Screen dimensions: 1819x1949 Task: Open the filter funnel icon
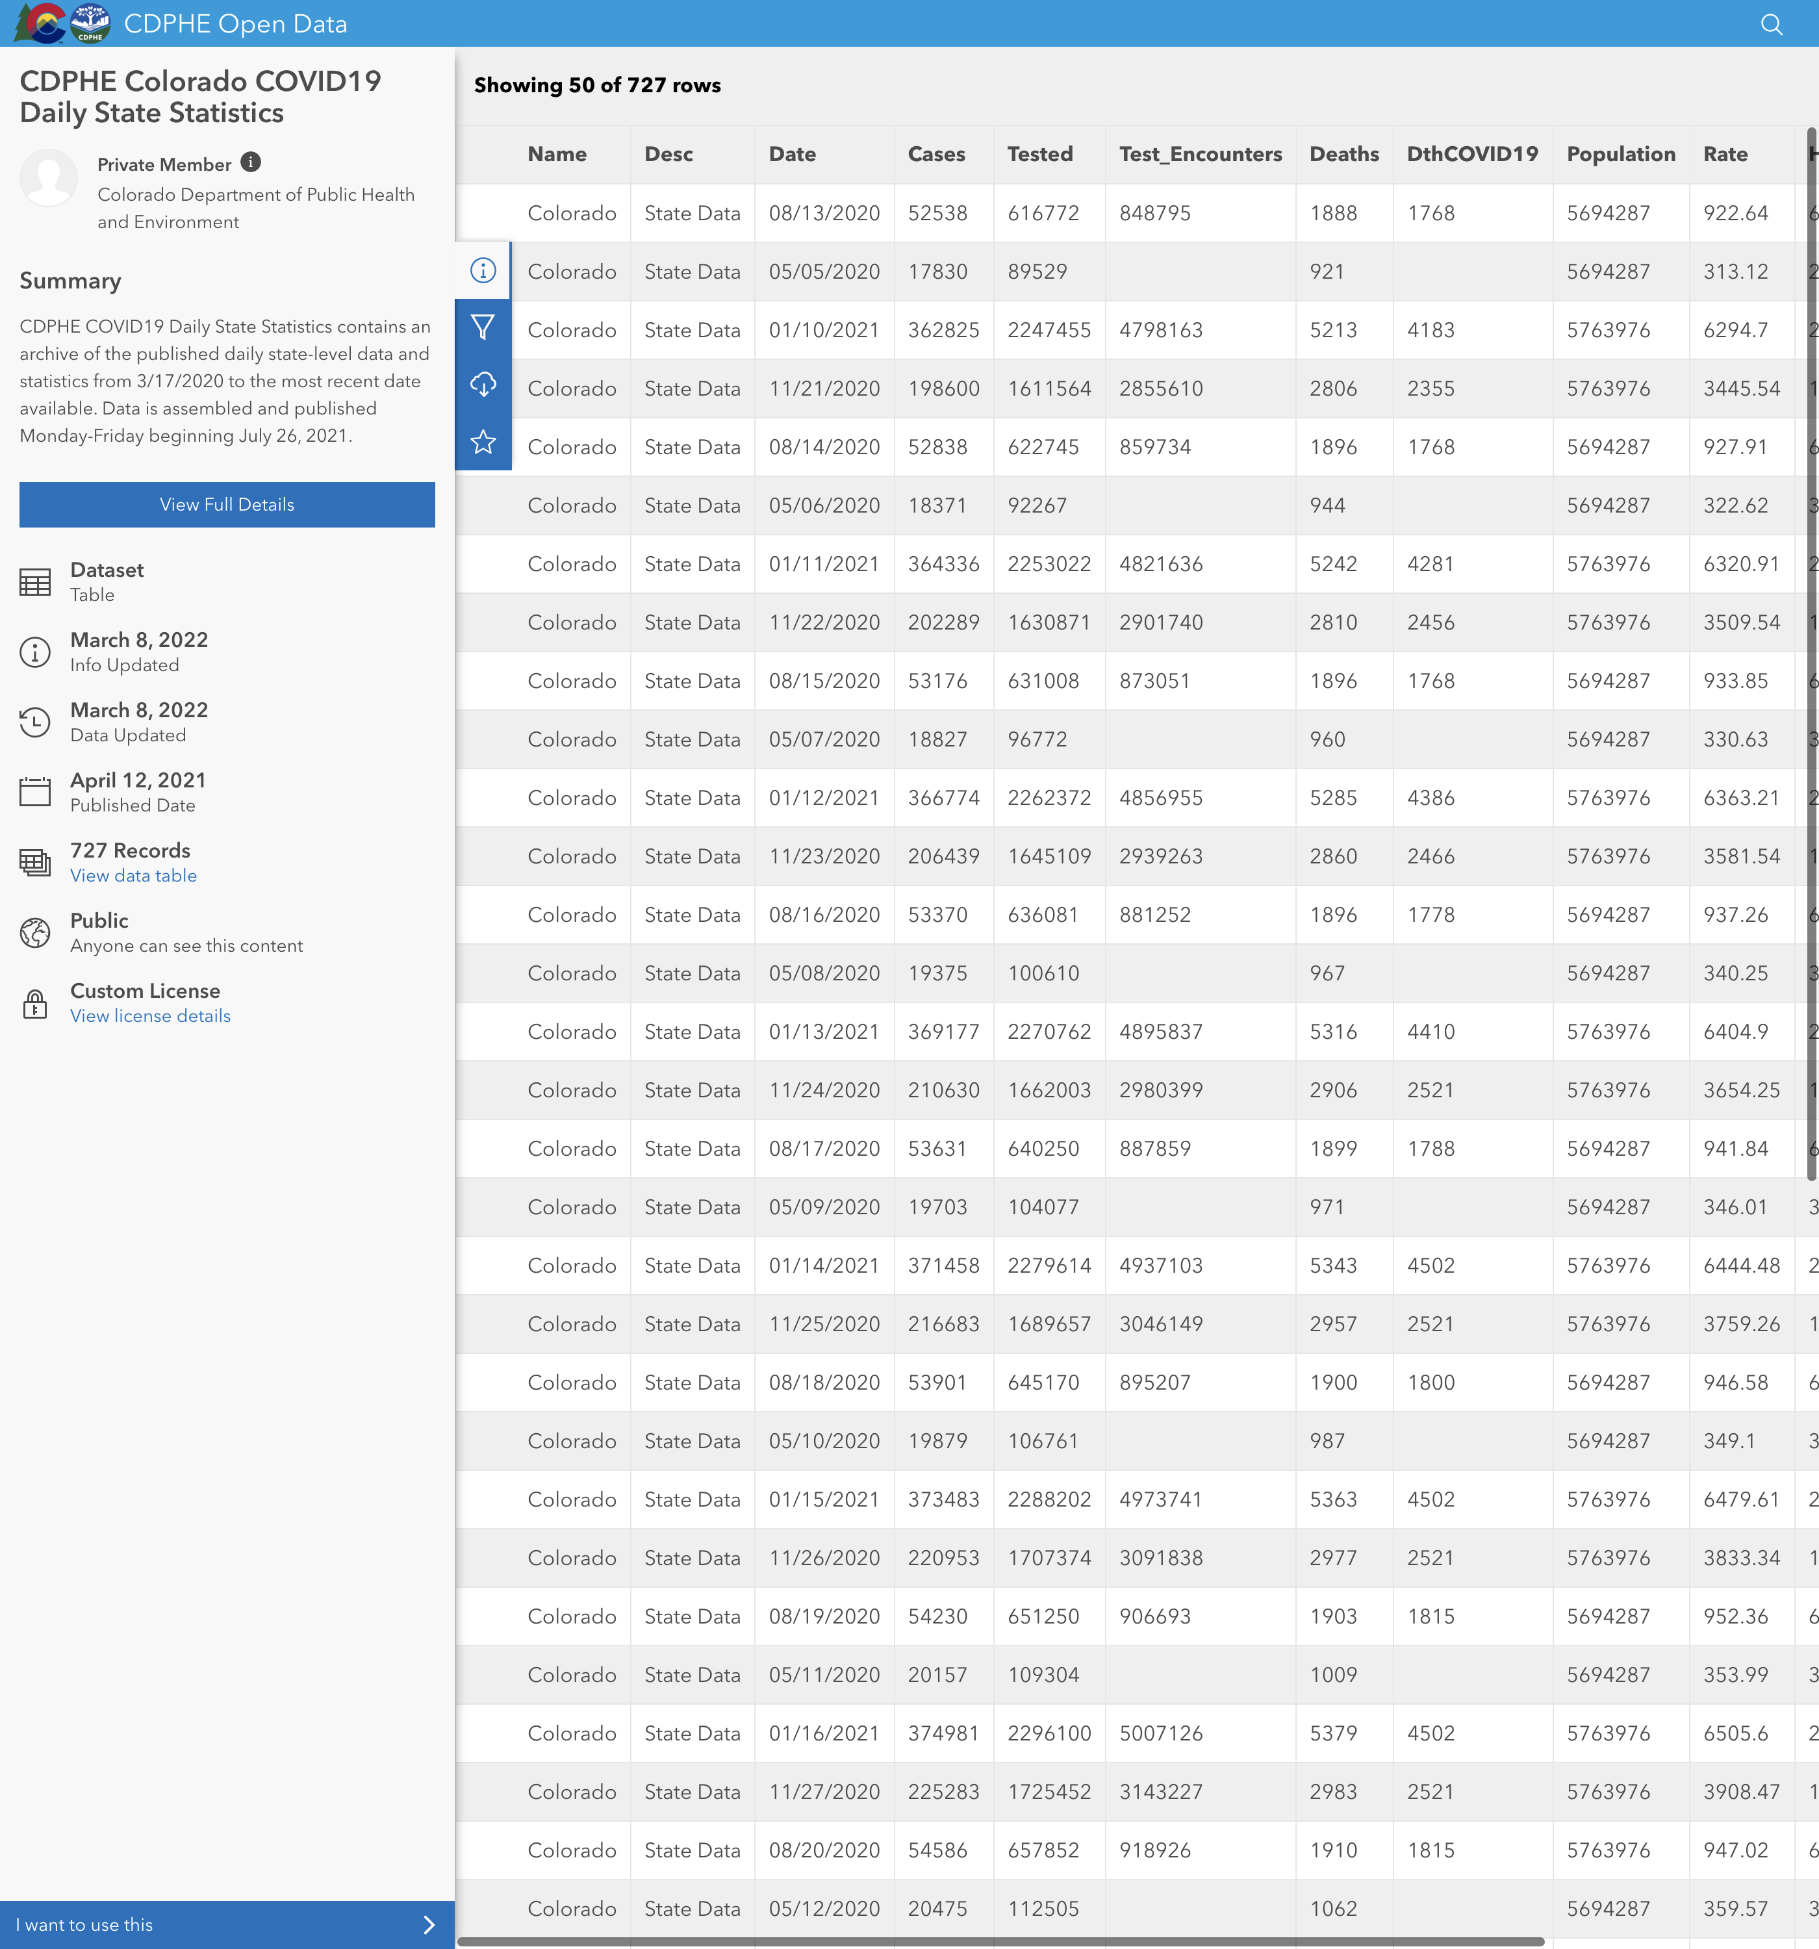[483, 327]
